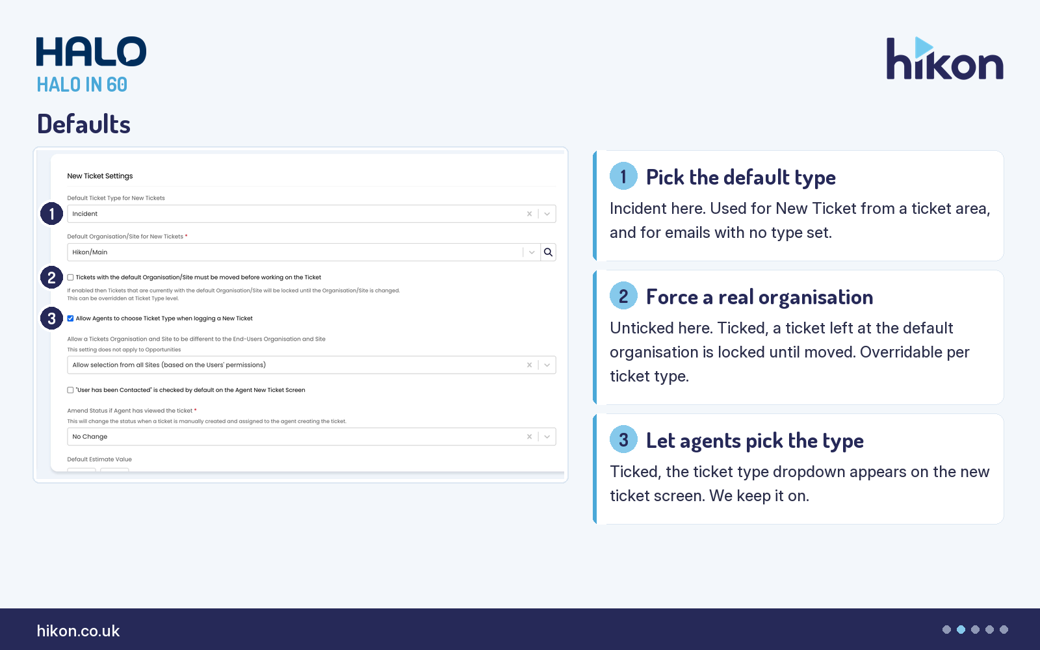The width and height of the screenshot is (1040, 650).
Task: Open the hikon.co.uk link
Action: coord(78,631)
